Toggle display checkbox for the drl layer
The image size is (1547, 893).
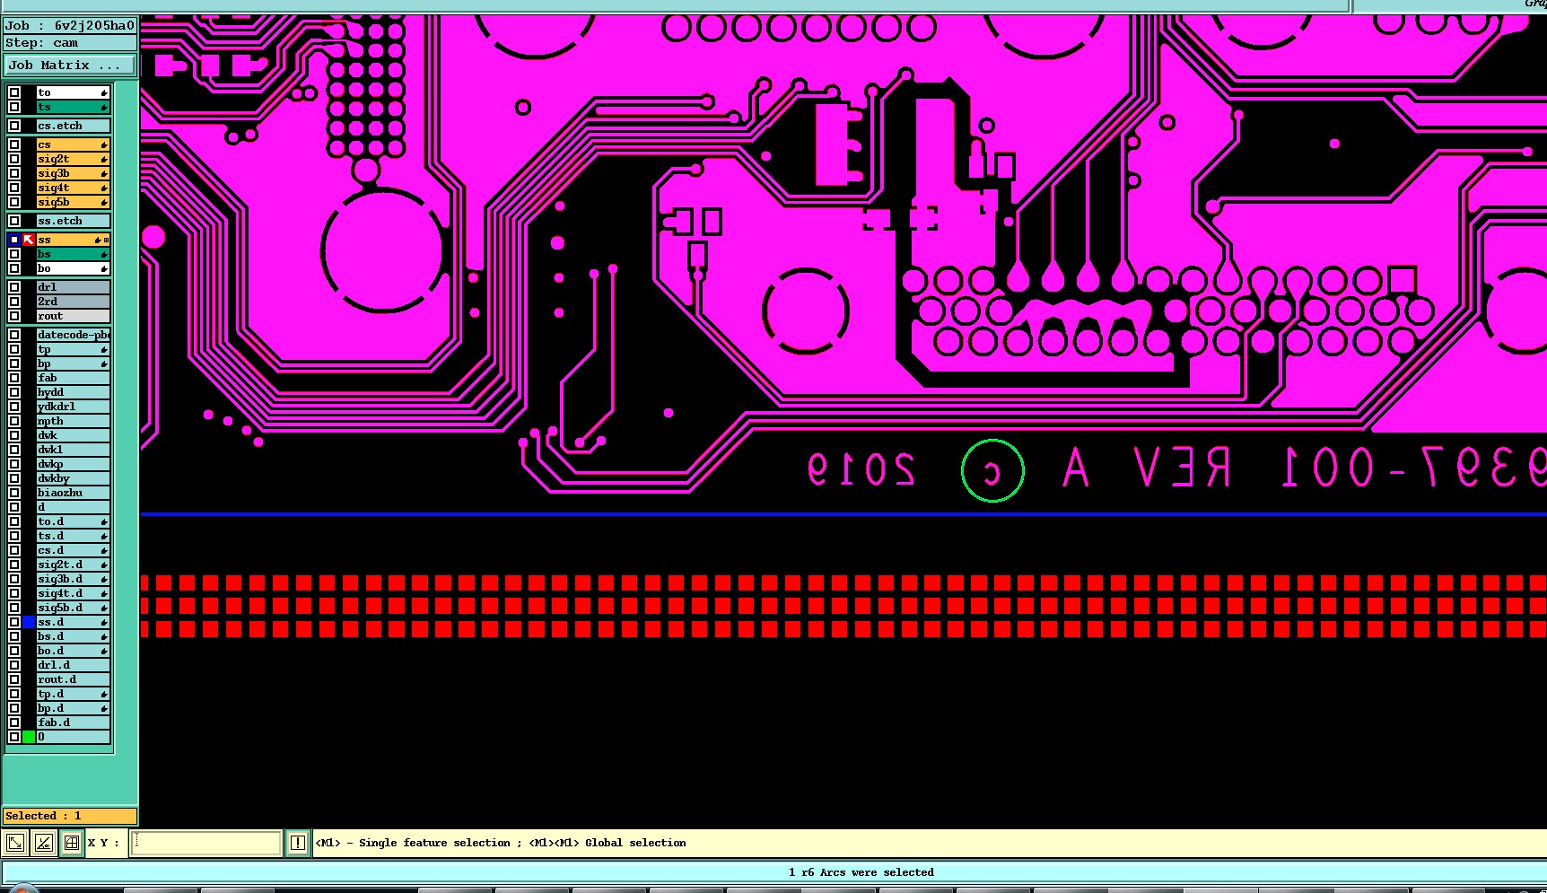tap(14, 287)
